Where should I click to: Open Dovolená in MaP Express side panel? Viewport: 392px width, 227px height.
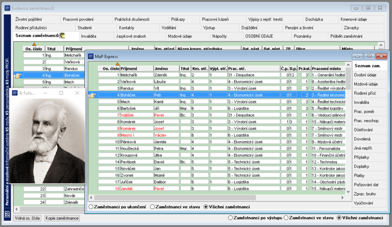click(x=369, y=139)
